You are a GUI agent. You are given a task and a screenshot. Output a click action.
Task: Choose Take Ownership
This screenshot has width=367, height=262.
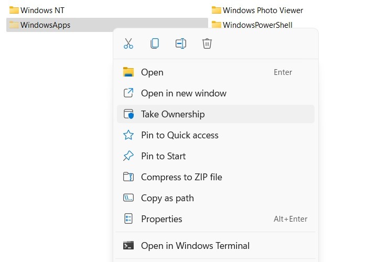(215, 114)
